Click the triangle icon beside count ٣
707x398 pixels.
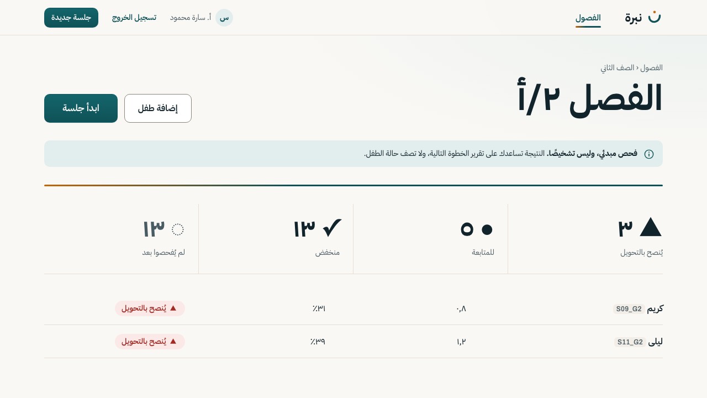(x=651, y=227)
